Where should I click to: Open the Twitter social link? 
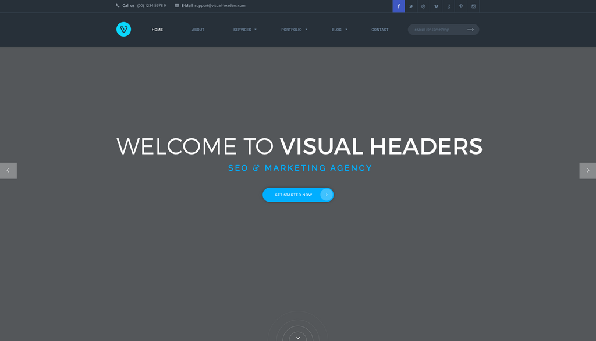point(411,6)
